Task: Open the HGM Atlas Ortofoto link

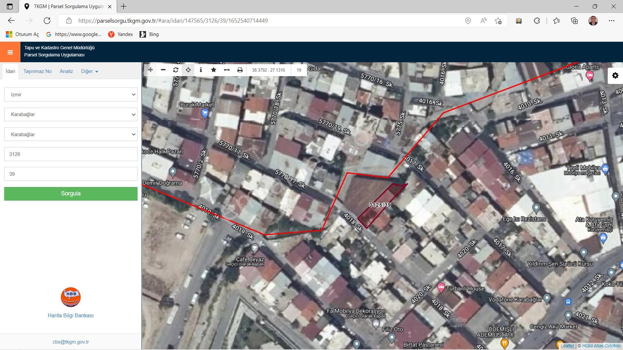Action: tap(601, 346)
